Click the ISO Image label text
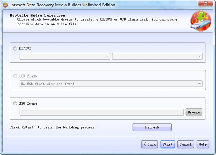 [28, 103]
